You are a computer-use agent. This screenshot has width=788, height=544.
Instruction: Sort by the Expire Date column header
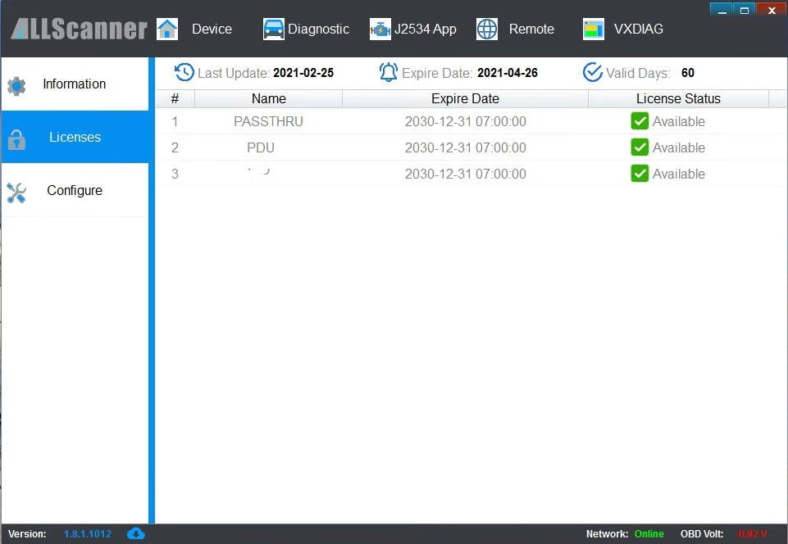(466, 98)
